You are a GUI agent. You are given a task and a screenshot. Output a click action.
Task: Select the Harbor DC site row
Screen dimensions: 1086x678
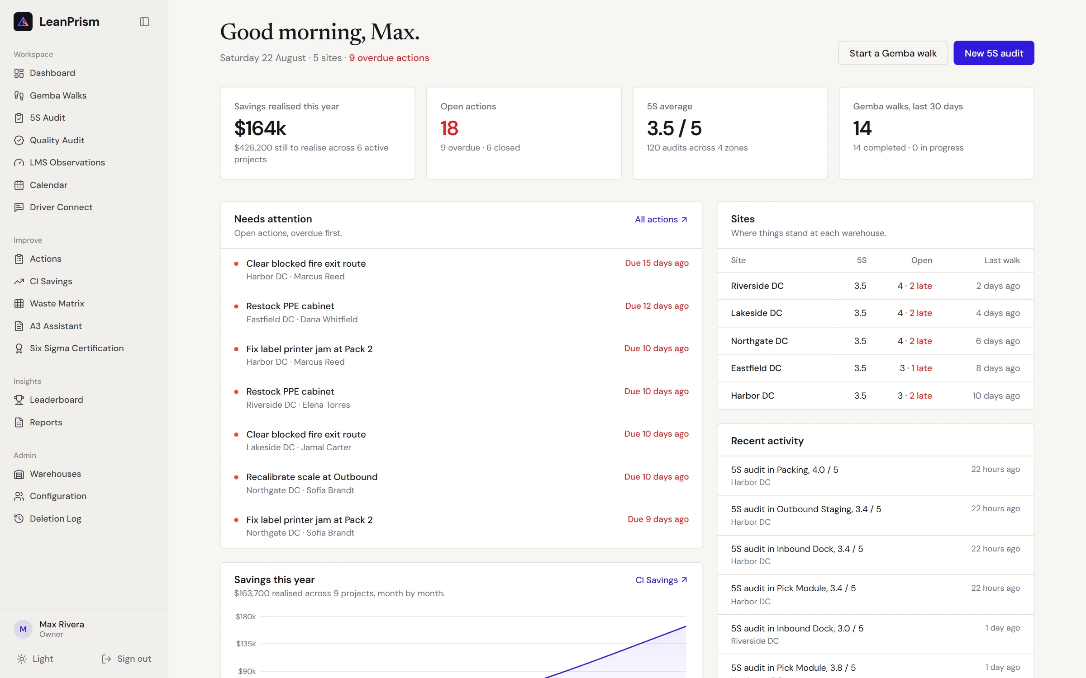pos(875,395)
